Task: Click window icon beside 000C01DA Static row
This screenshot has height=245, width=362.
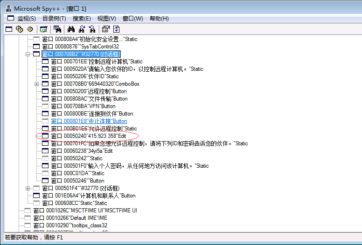Action: 45,173
